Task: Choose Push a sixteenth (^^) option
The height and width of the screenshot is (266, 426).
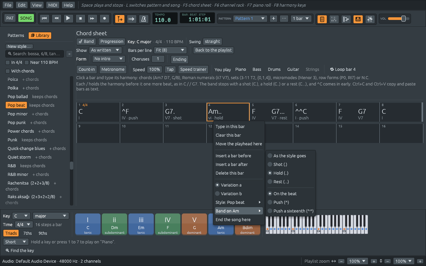Action: click(x=291, y=211)
